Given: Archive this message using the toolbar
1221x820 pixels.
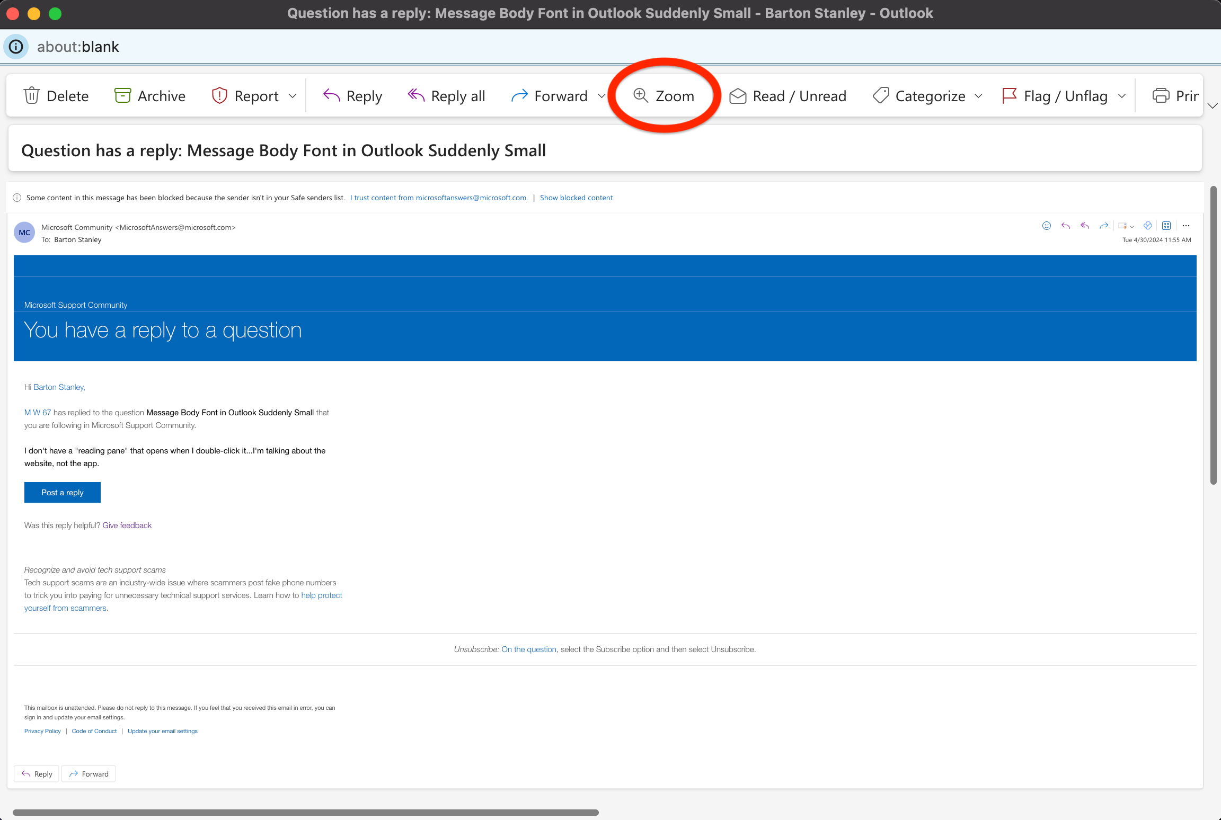Looking at the screenshot, I should point(150,96).
